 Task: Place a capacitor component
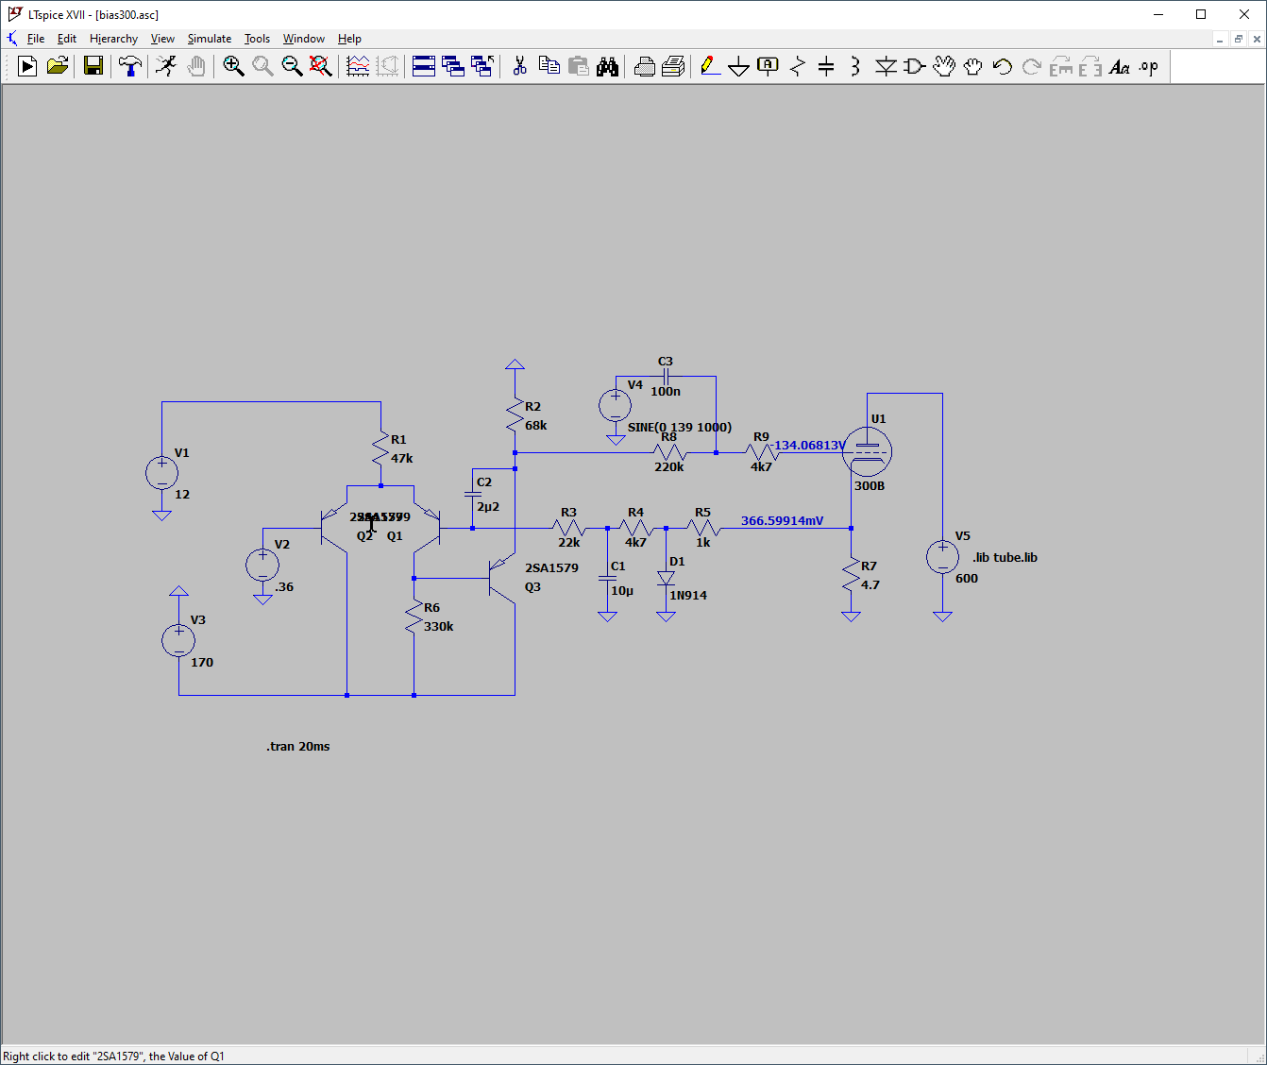[x=826, y=66]
